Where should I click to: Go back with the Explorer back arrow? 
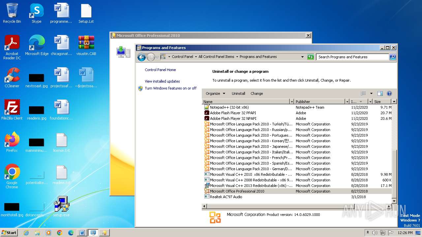pos(141,57)
